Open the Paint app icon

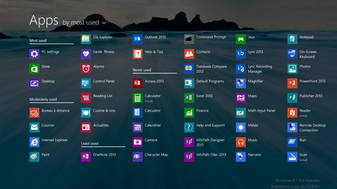coord(34,157)
